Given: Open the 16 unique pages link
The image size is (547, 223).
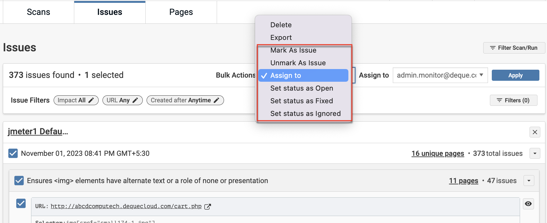Looking at the screenshot, I should click(x=438, y=154).
